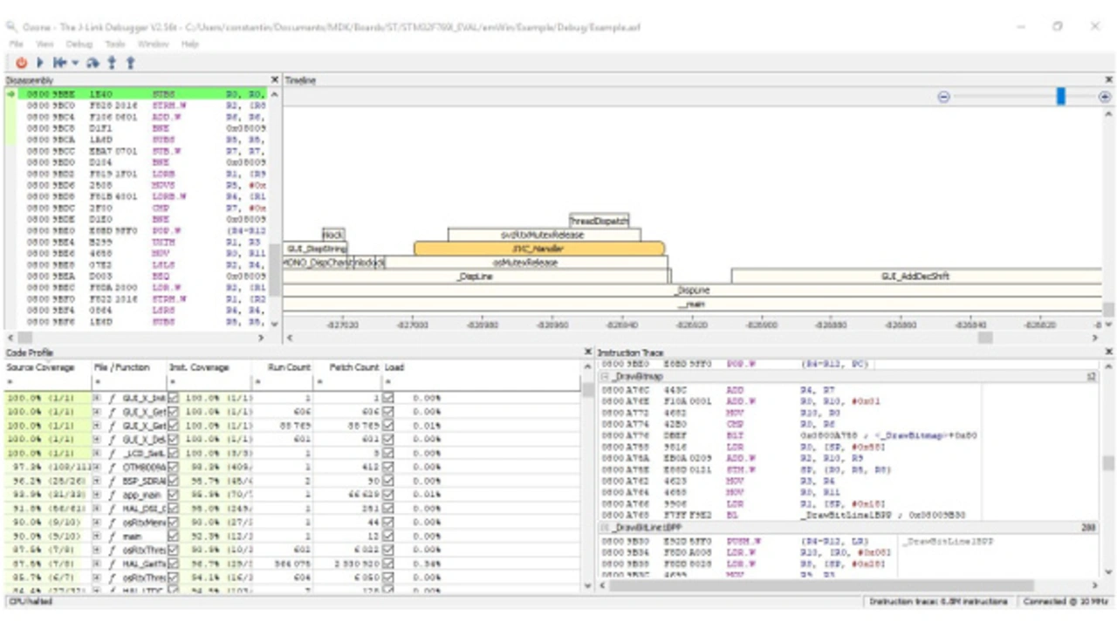Toggle Inst. Coverage checkbox for main row
The width and height of the screenshot is (1117, 629).
click(173, 536)
